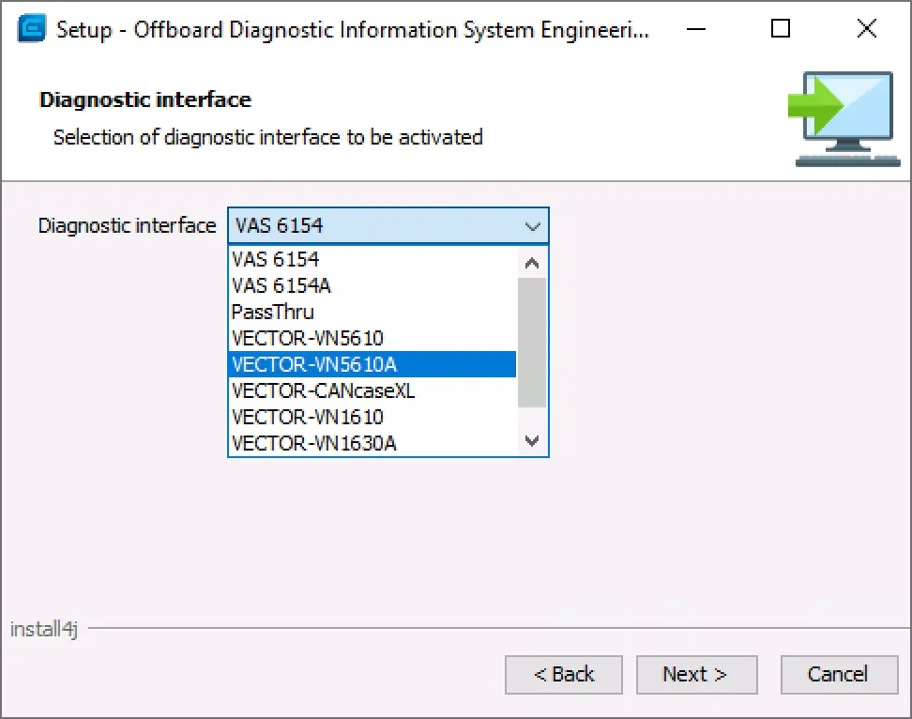Proceed with the Next > button

coord(694,674)
